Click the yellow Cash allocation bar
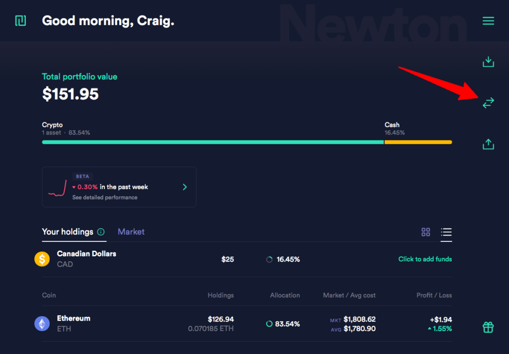Viewport: 509px width, 354px height. tap(418, 142)
